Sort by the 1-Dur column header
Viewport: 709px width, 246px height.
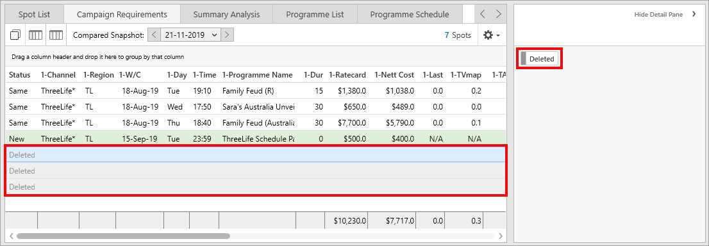[313, 74]
